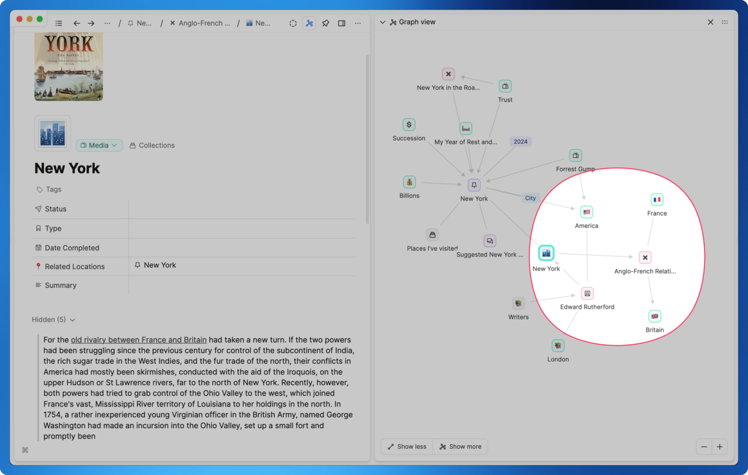Screen dimensions: 748x475
Task: Go forward with the right arrow
Action: coord(91,23)
